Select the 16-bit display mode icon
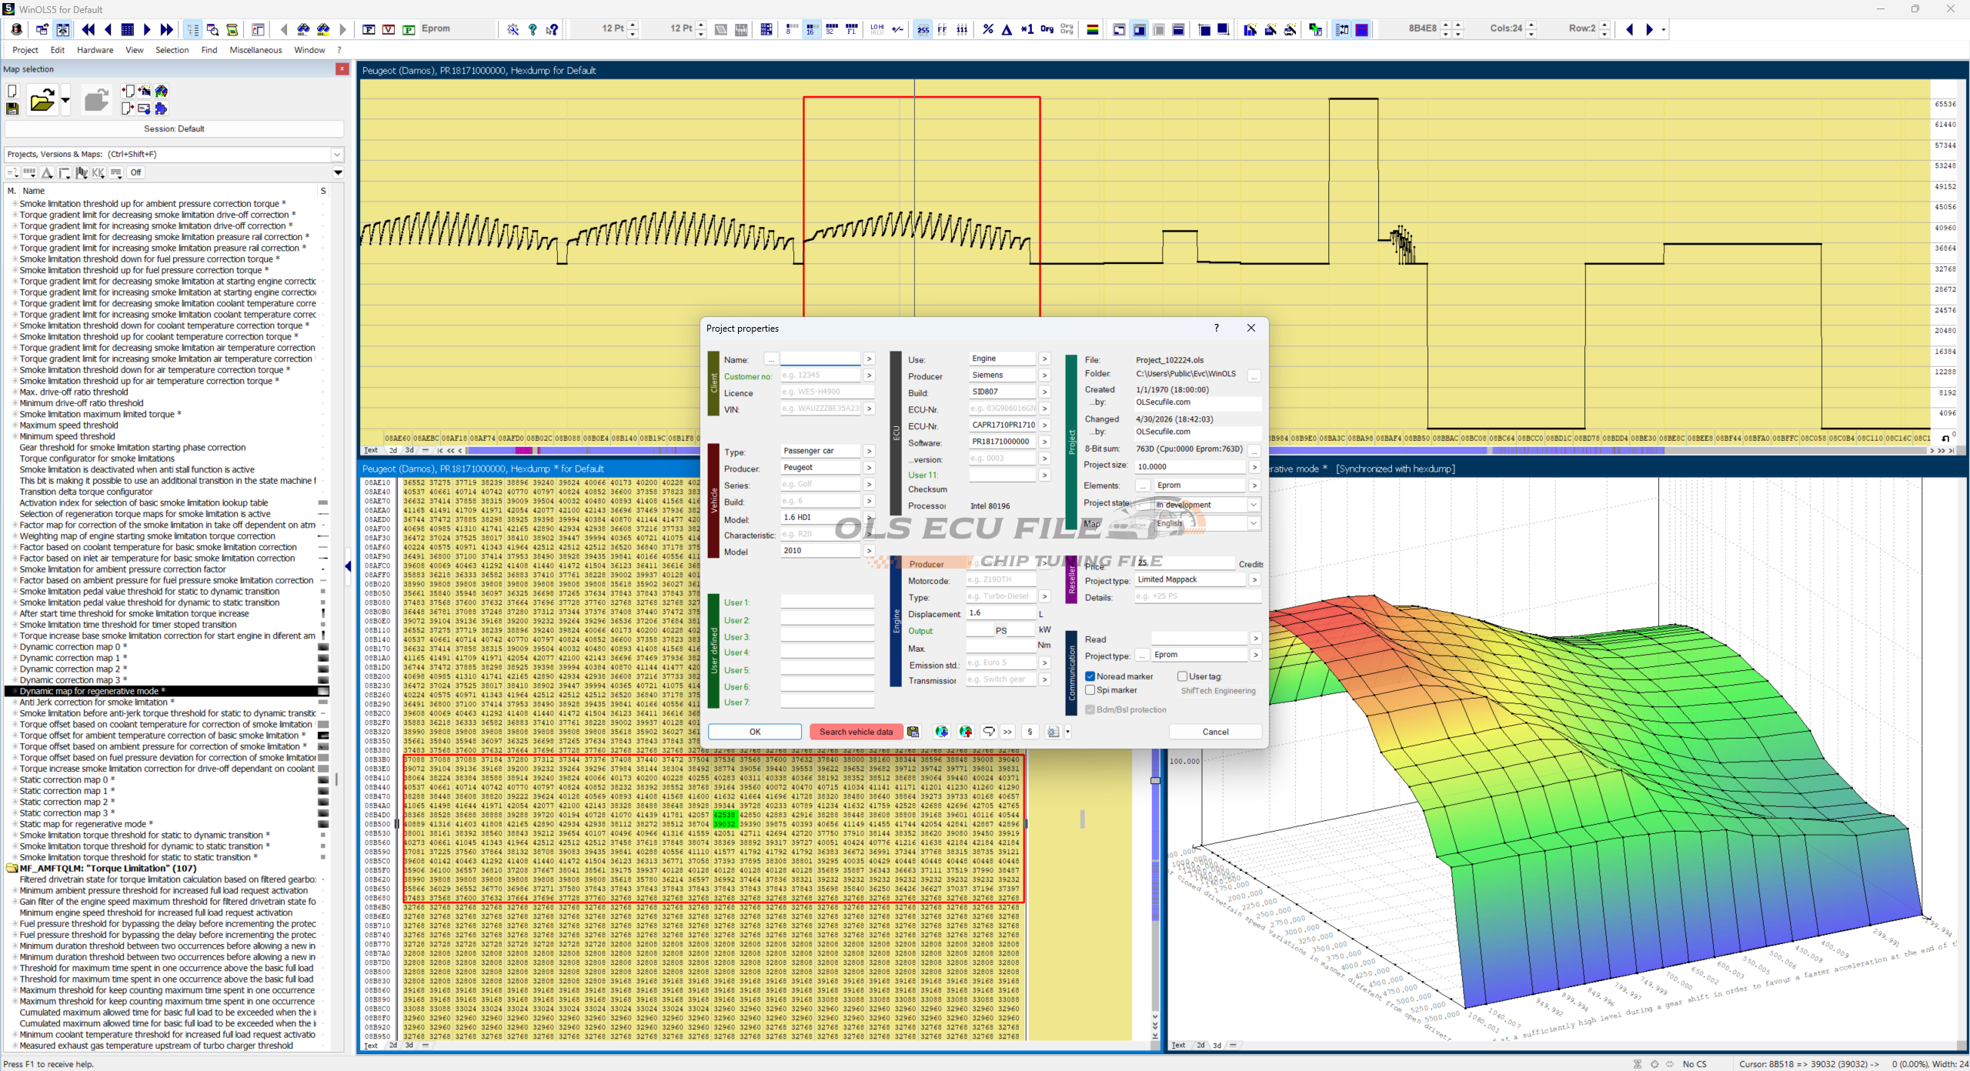 pos(810,29)
